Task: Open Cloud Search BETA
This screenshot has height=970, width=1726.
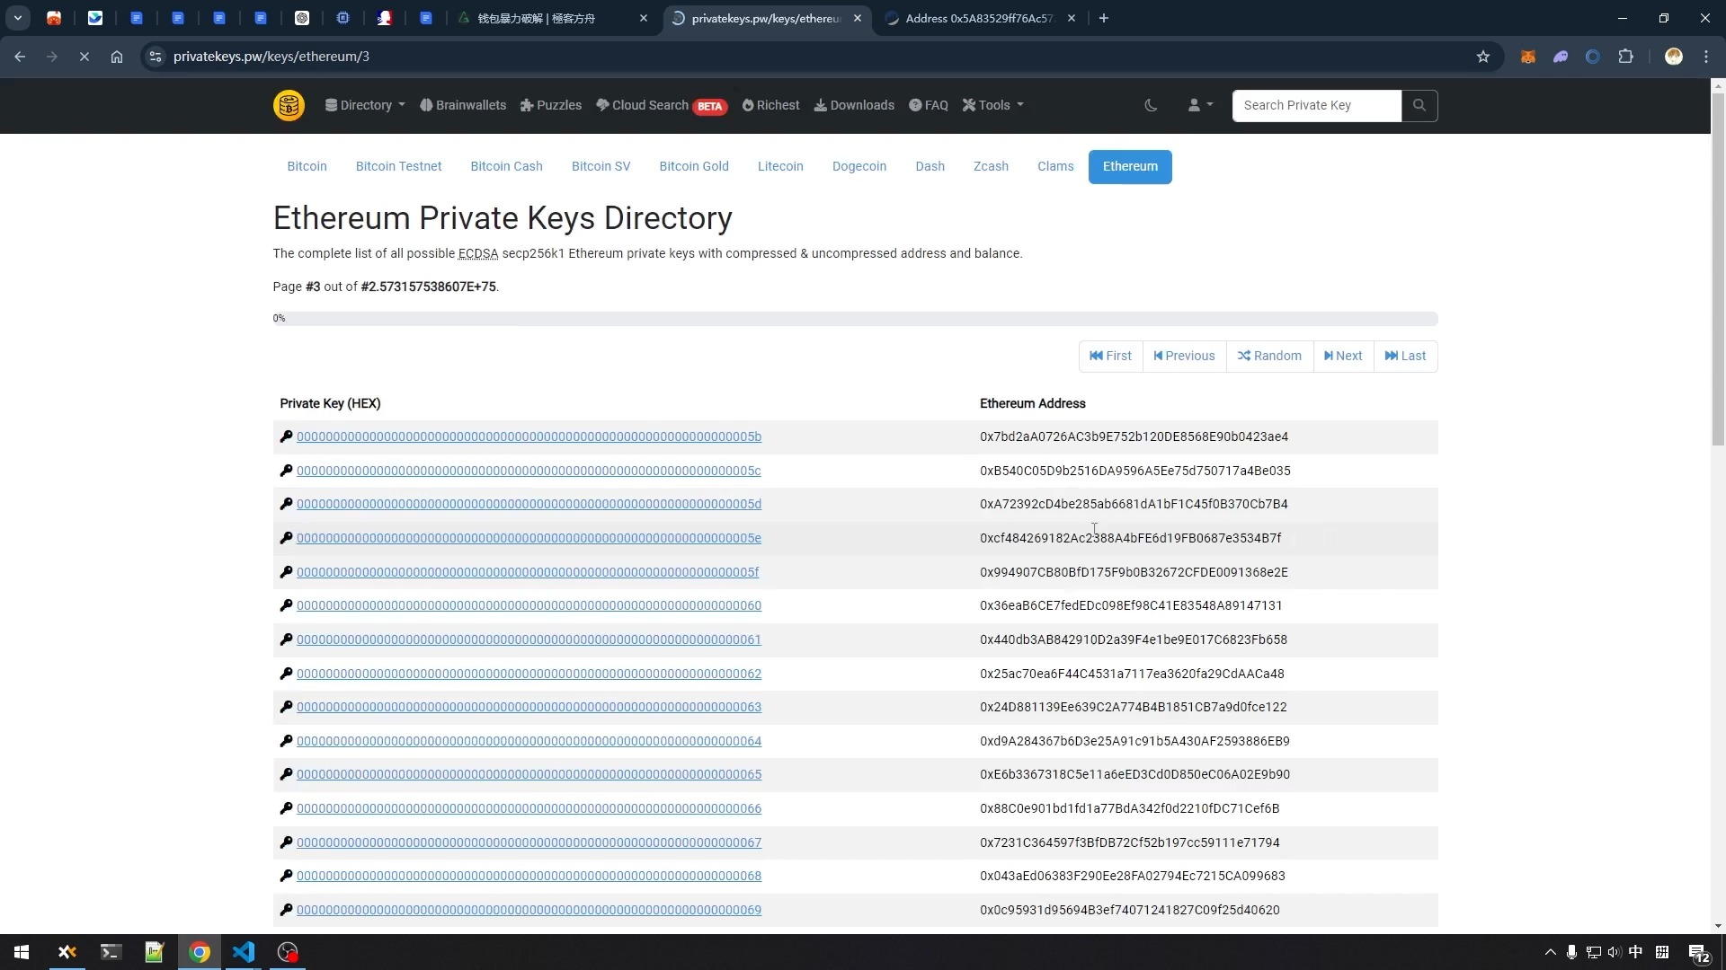Action: (x=662, y=106)
